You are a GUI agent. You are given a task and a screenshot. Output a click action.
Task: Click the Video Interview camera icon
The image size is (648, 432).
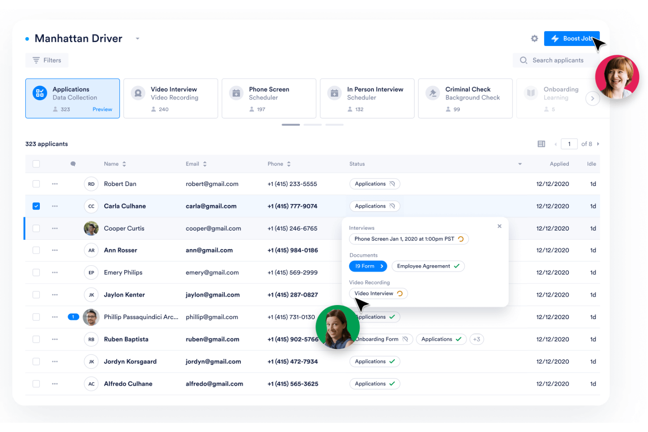coord(138,93)
